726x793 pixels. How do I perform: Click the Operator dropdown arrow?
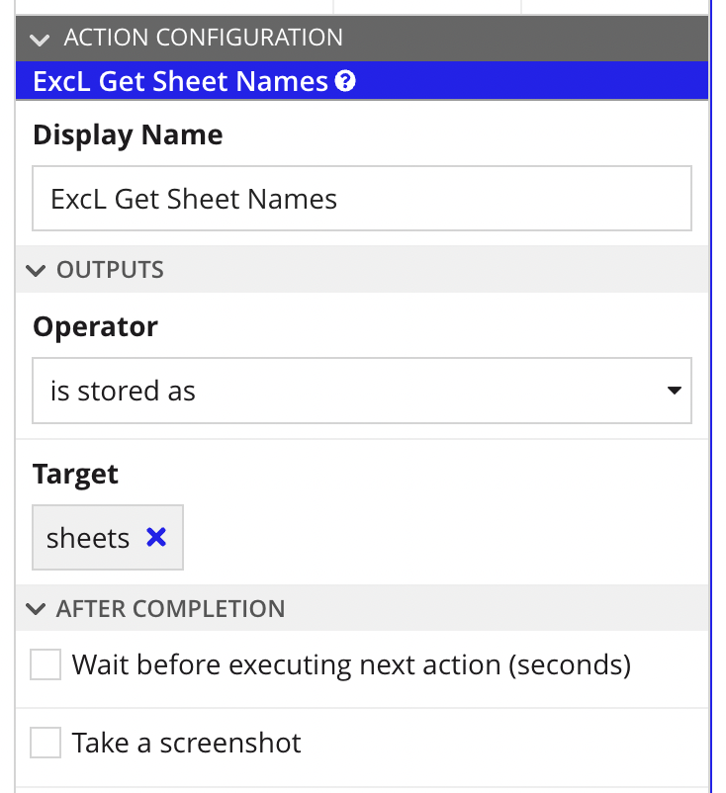[674, 391]
